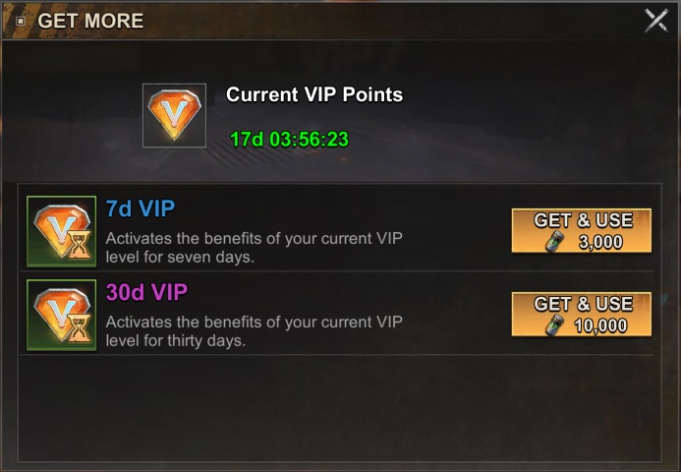
Task: Click the small square icon beside GET MORE
Action: tap(21, 21)
